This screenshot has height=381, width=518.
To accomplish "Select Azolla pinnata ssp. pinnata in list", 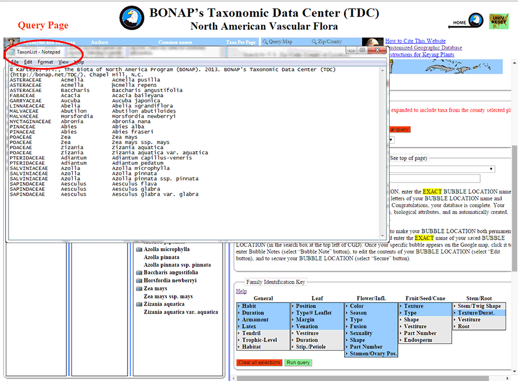I will [177, 265].
